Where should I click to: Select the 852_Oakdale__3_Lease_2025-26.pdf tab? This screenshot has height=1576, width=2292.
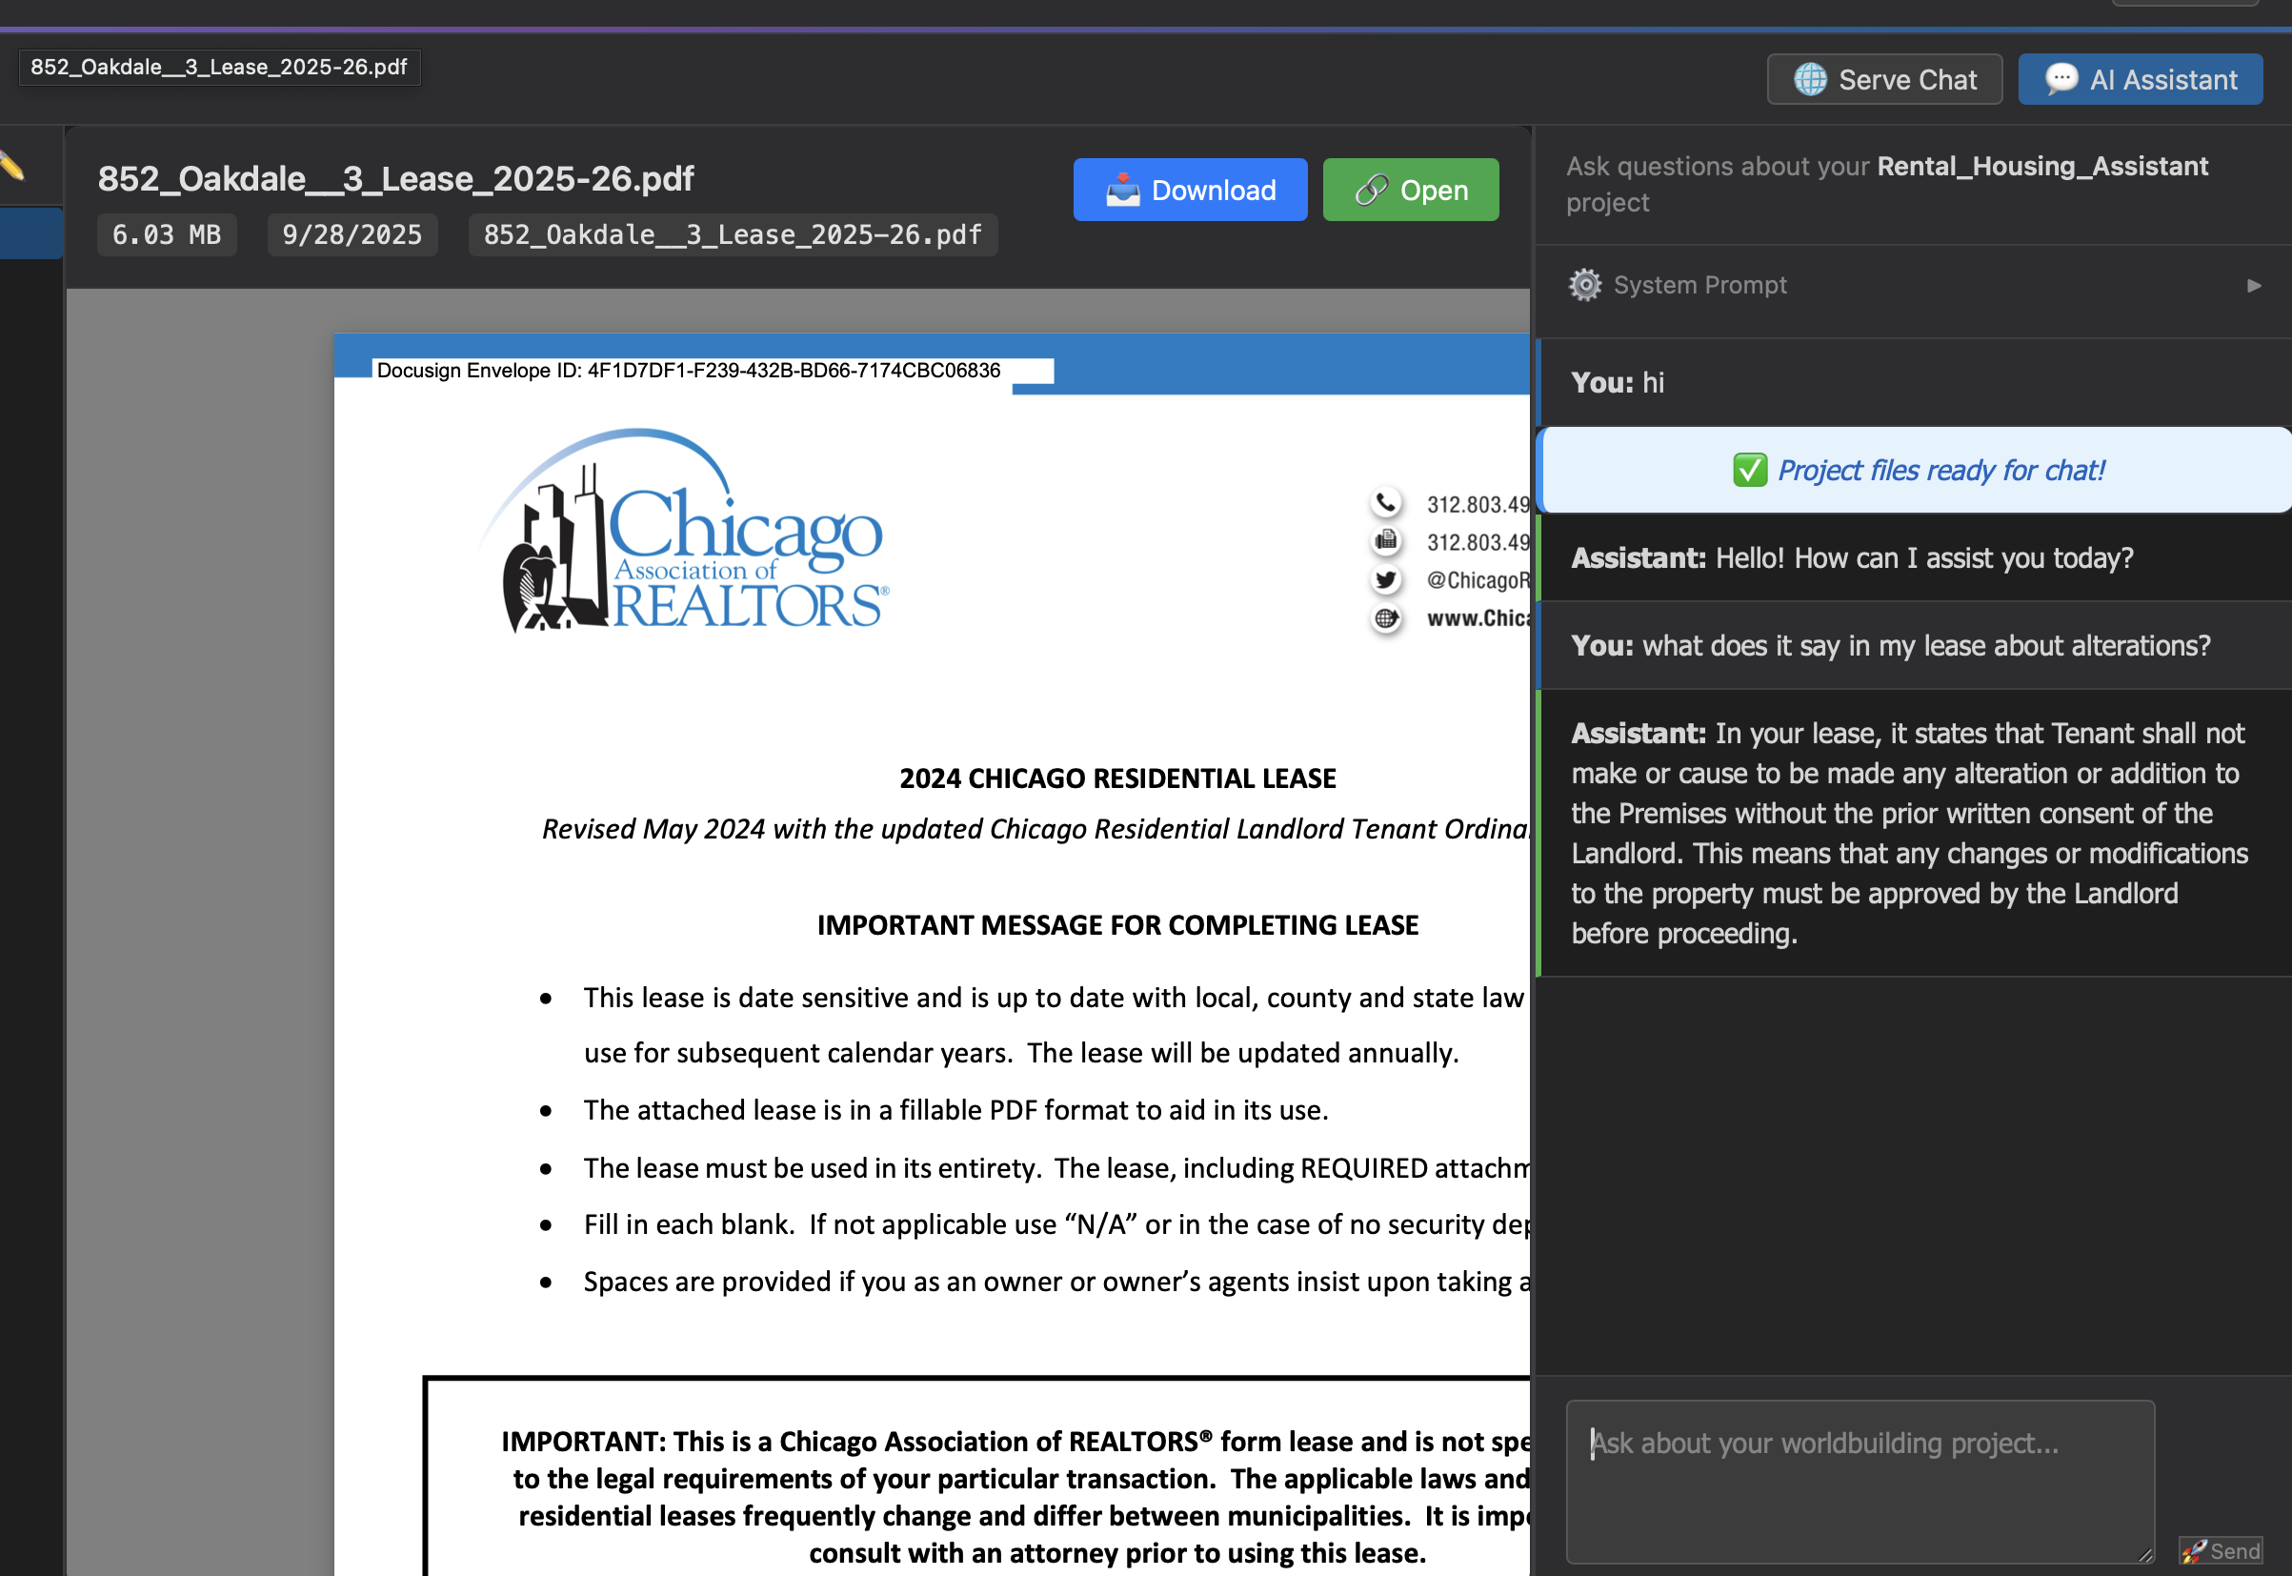pyautogui.click(x=220, y=67)
